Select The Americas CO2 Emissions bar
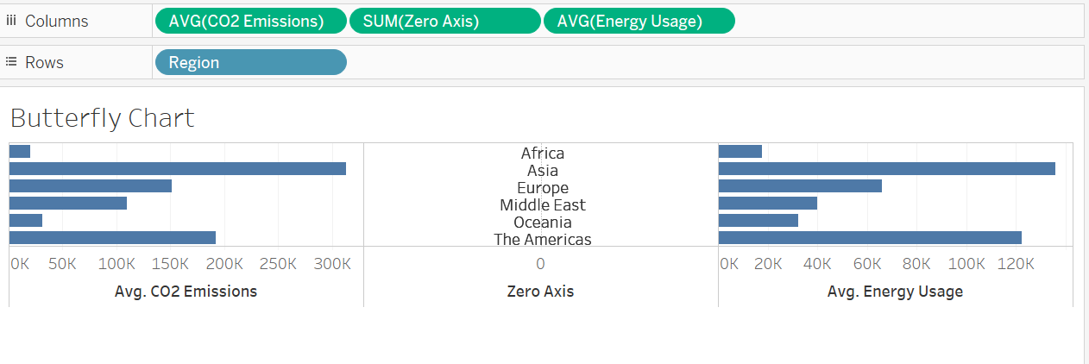The width and height of the screenshot is (1089, 364). pyautogui.click(x=112, y=238)
